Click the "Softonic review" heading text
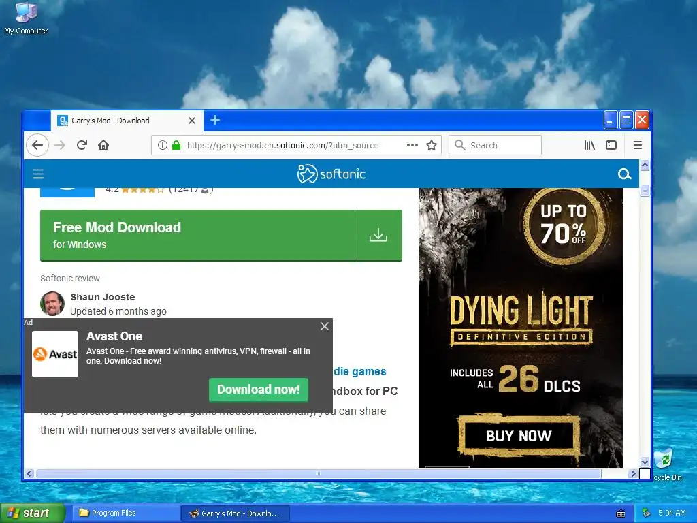This screenshot has height=523, width=697. [x=70, y=279]
